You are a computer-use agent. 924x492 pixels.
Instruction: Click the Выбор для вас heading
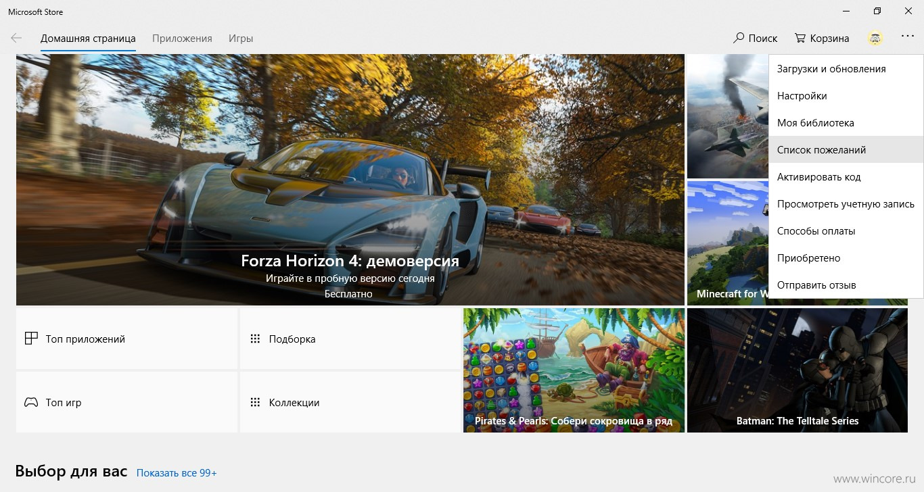tap(71, 471)
